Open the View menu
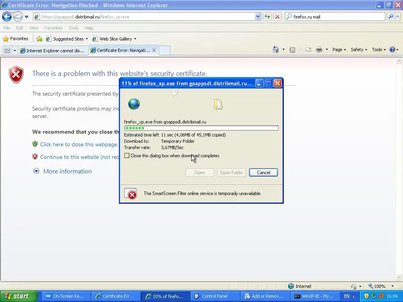 (34, 28)
